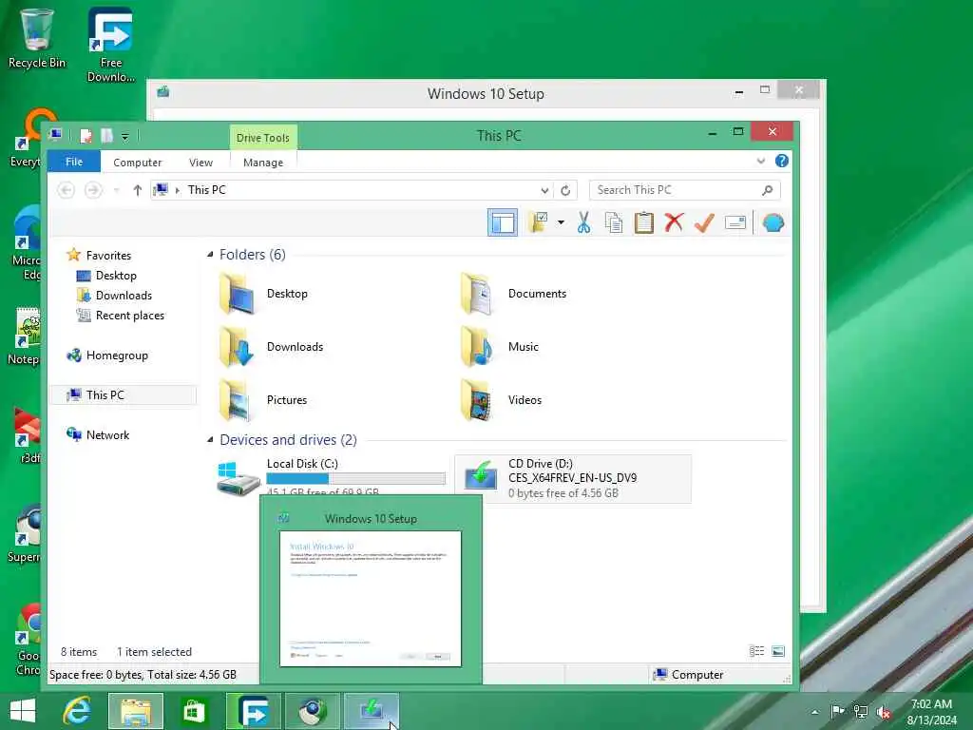Go back with the Back arrow button
Screen dimensions: 973x730
pos(66,190)
